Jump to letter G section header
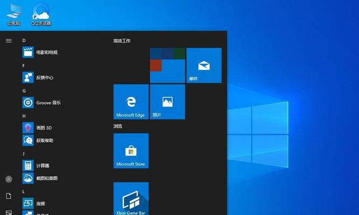Screen dimensions: 359x215 click(24, 91)
